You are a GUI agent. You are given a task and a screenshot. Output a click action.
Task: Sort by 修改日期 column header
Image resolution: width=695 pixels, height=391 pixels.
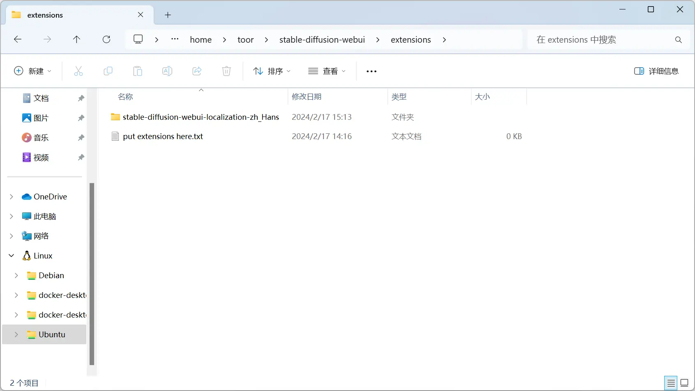click(x=307, y=97)
